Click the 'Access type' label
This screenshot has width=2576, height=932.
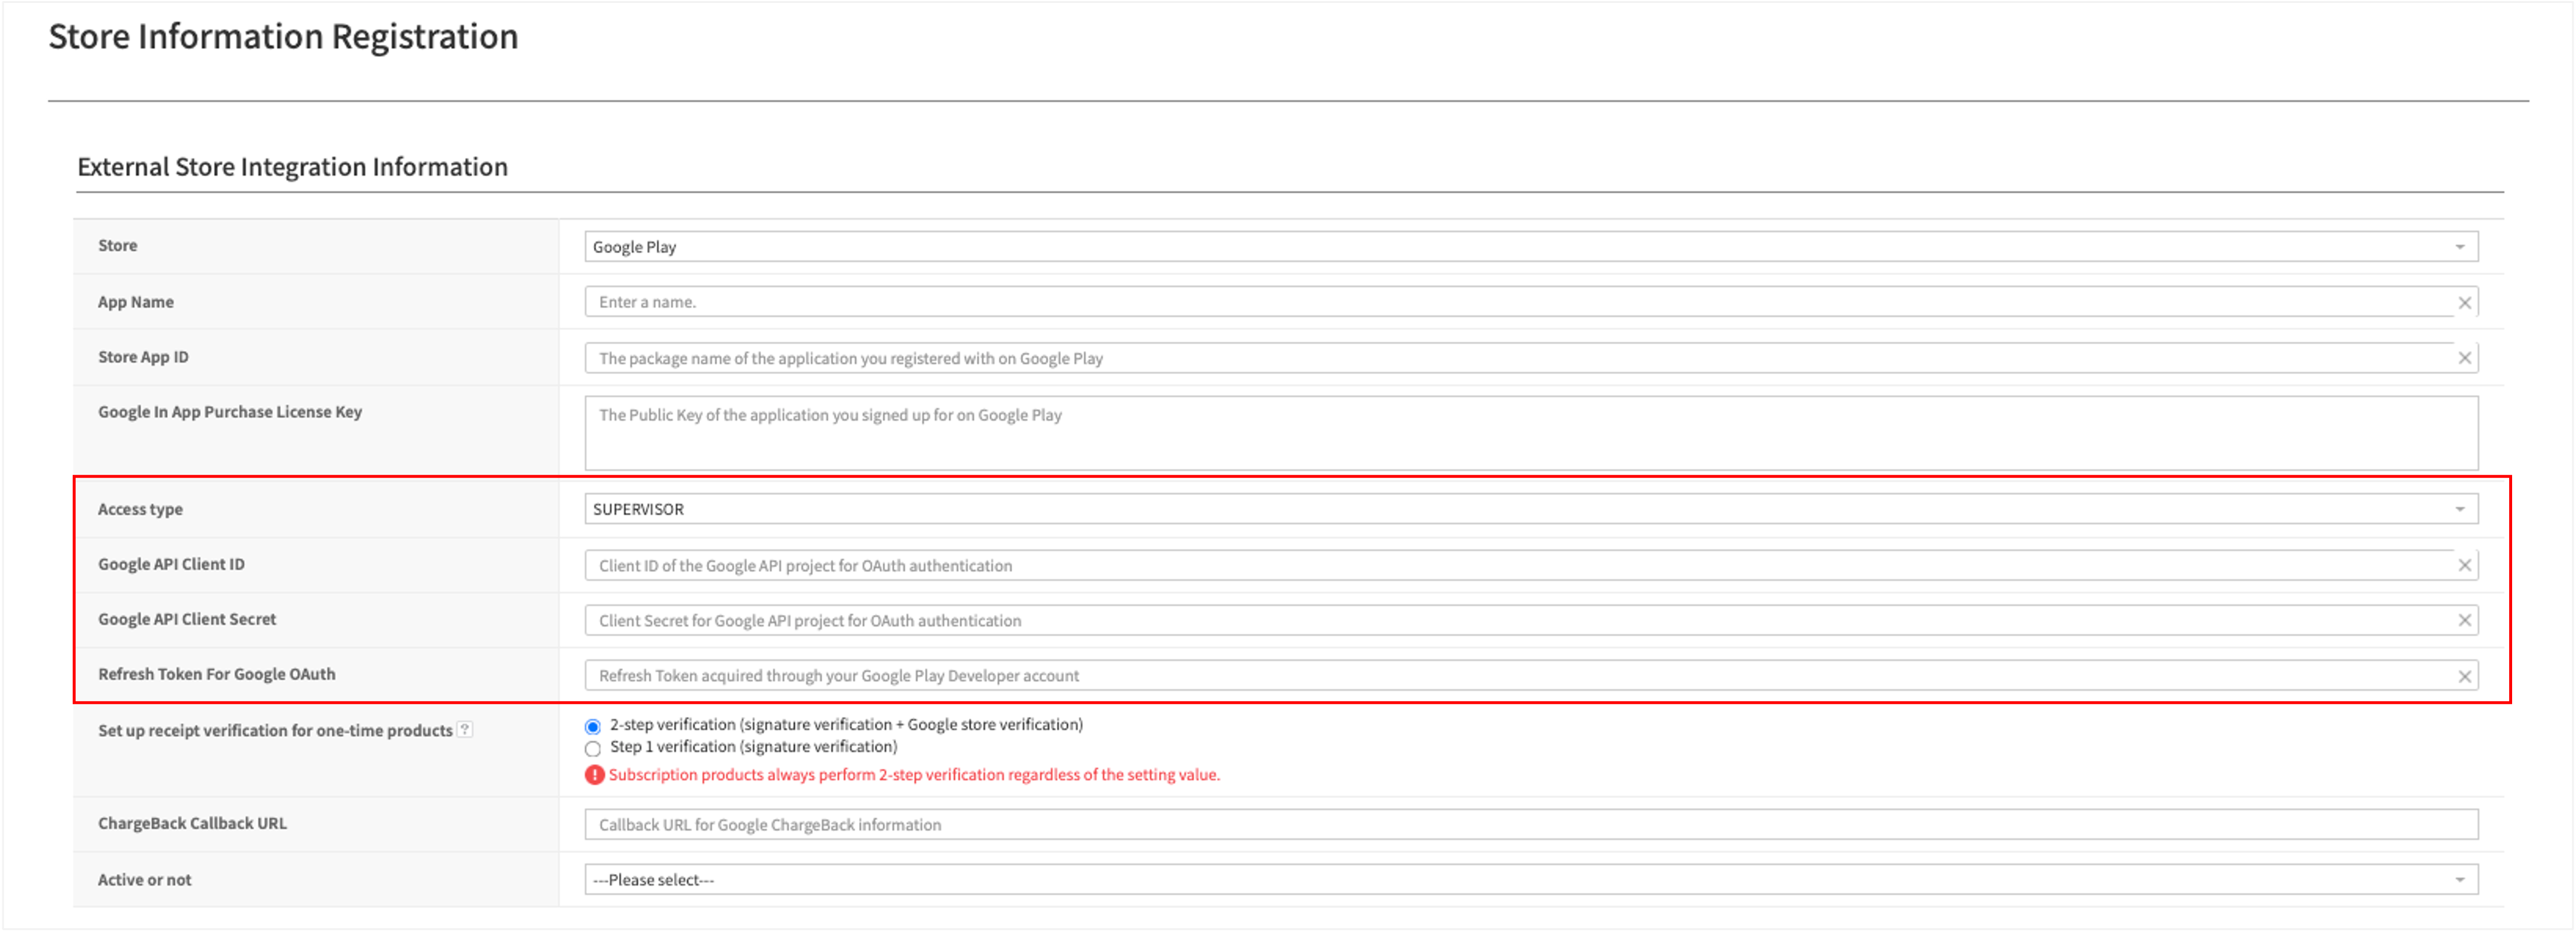140,509
